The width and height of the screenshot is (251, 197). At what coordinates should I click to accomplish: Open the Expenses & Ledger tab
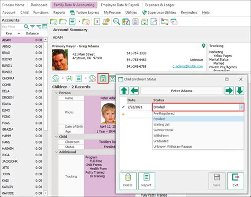[x=160, y=5]
